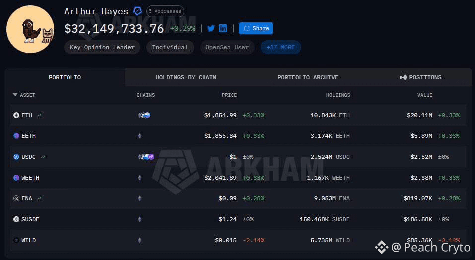
Task: Click the SUSDE price $1.24
Action: click(x=227, y=219)
